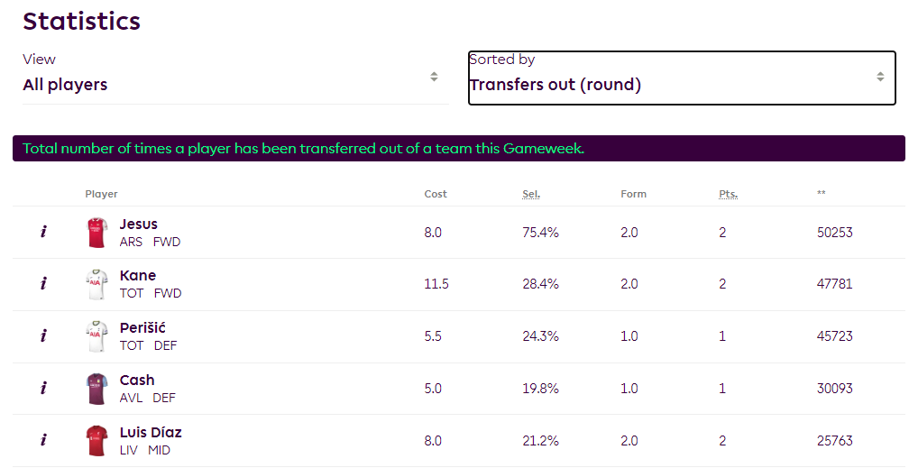Click the Cost column header
The height and width of the screenshot is (468, 909).
pyautogui.click(x=436, y=194)
